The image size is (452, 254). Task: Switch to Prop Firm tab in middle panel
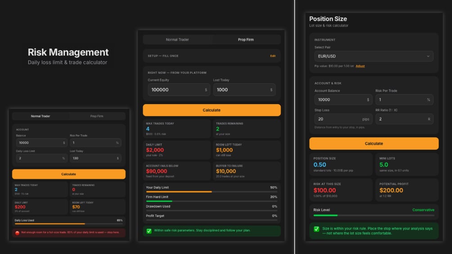click(246, 40)
